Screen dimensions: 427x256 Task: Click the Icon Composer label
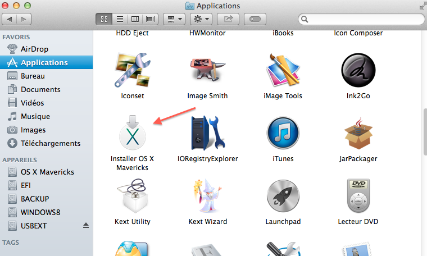pos(358,33)
